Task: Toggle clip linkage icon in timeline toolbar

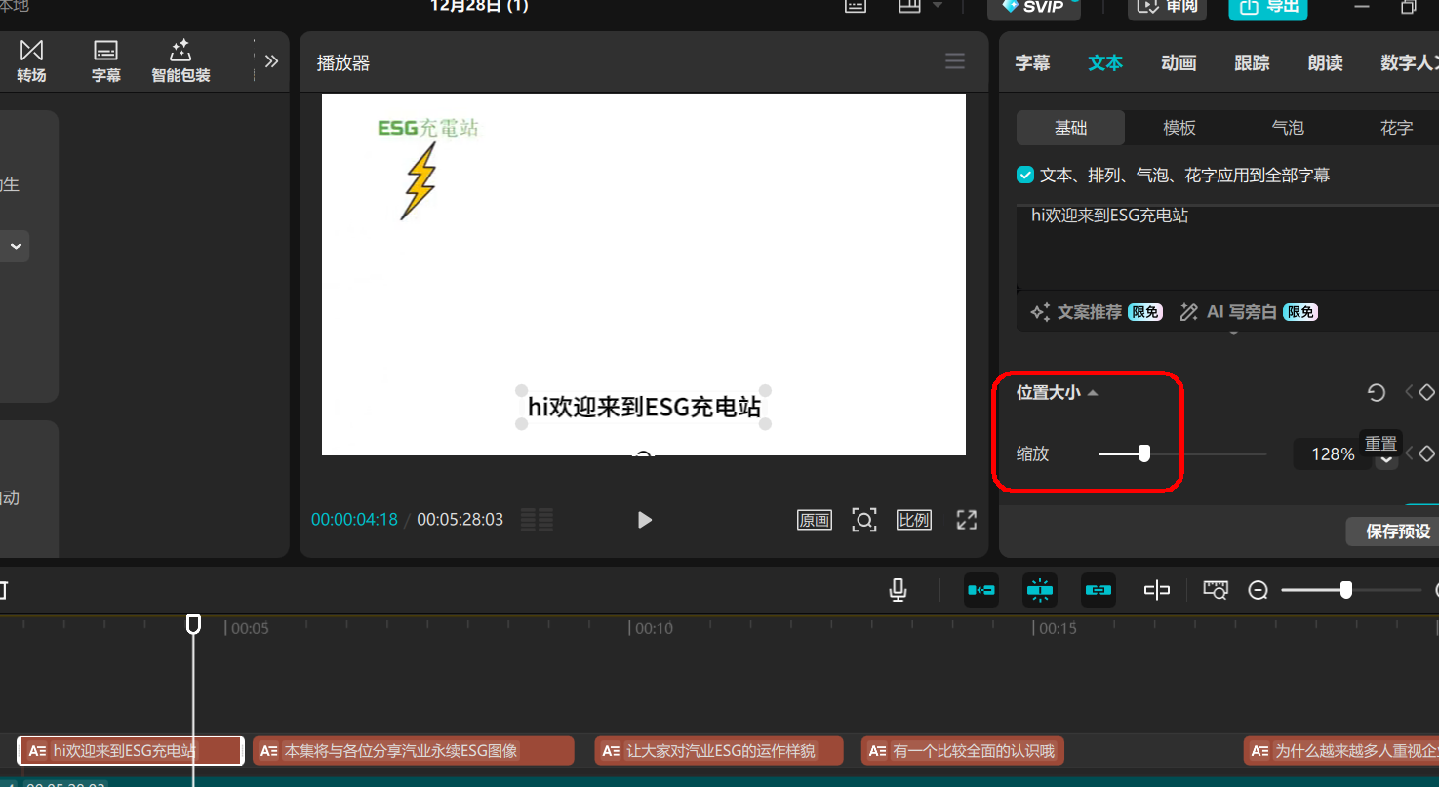Action: point(1099,590)
